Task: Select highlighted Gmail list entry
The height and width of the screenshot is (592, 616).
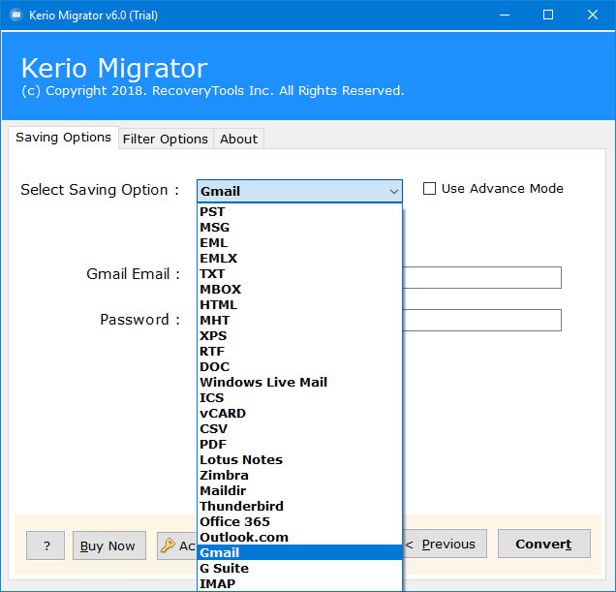Action: tap(299, 552)
